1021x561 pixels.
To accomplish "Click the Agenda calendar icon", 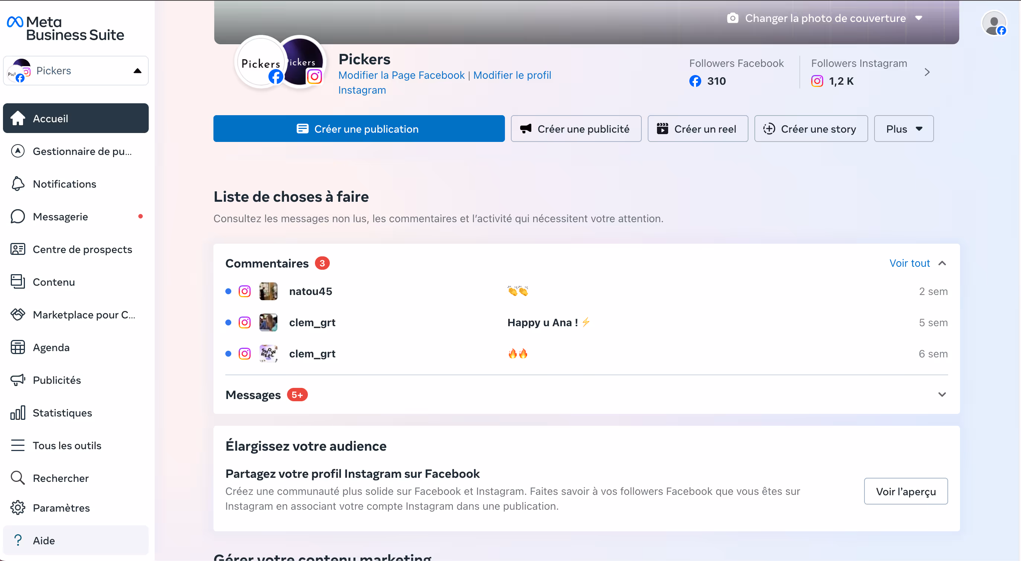I will [x=18, y=347].
